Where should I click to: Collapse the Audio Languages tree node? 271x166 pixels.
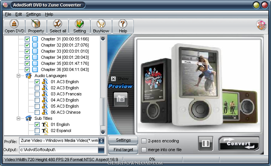coord(18,76)
